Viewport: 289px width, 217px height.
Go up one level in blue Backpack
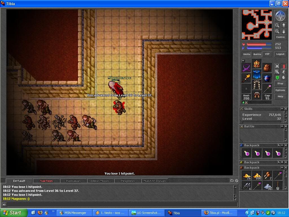point(279,145)
